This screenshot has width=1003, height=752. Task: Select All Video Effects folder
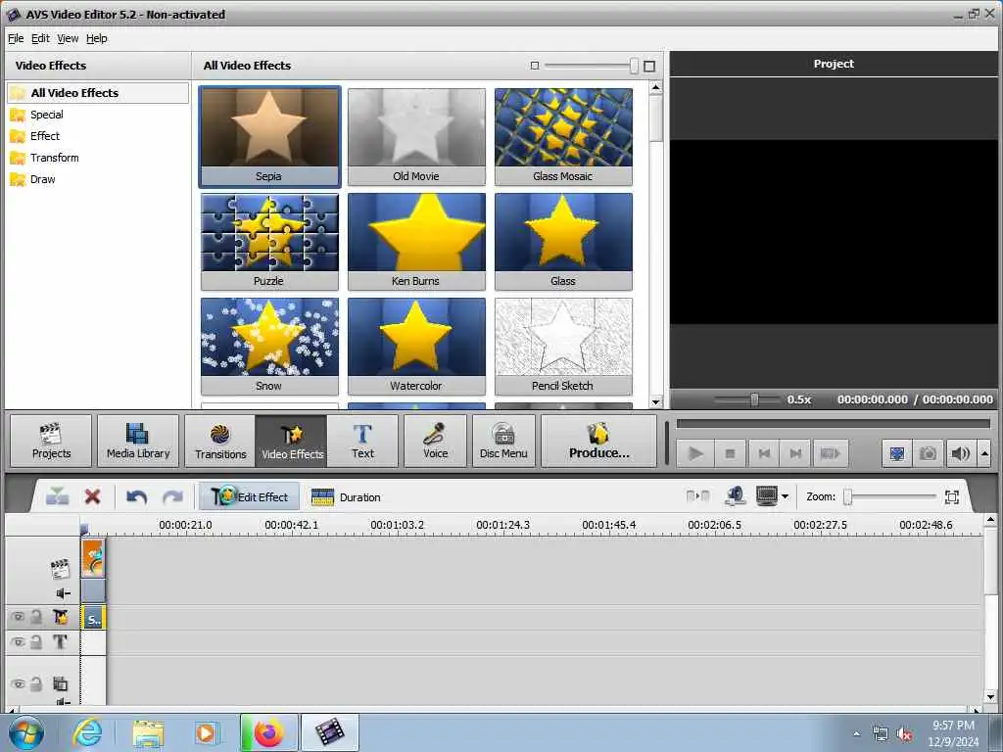[98, 93]
